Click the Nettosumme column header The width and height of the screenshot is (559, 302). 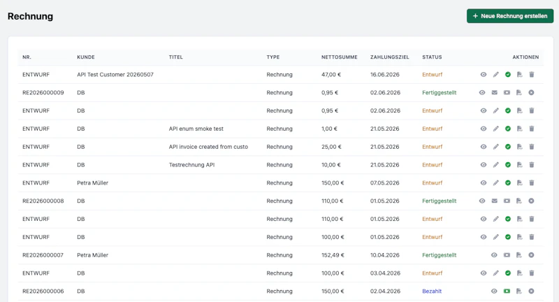(340, 57)
